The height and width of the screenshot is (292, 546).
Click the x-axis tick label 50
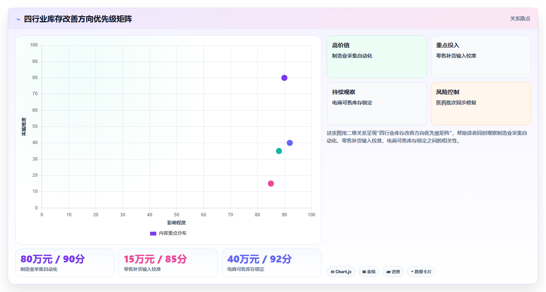coord(176,215)
